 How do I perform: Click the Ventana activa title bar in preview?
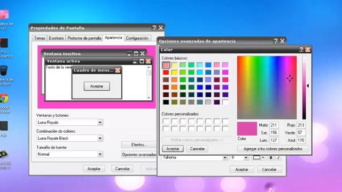click(98, 61)
